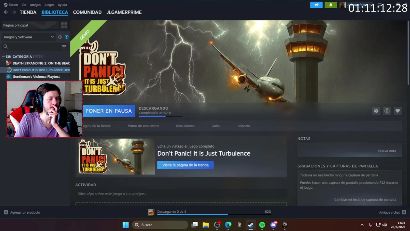Show game info icon
The image size is (410, 231).
coord(387,111)
